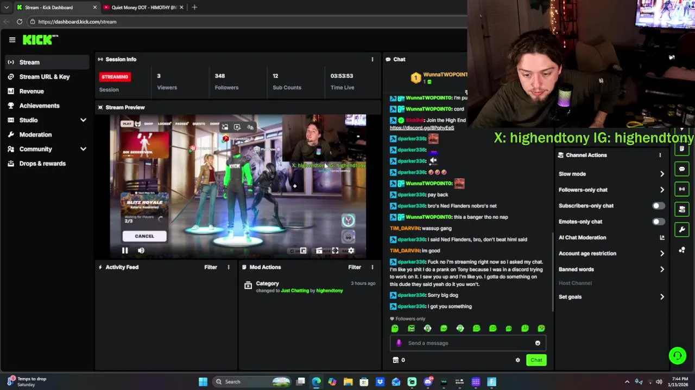Open Session Info three-dot options
This screenshot has width=695, height=390.
[x=372, y=59]
